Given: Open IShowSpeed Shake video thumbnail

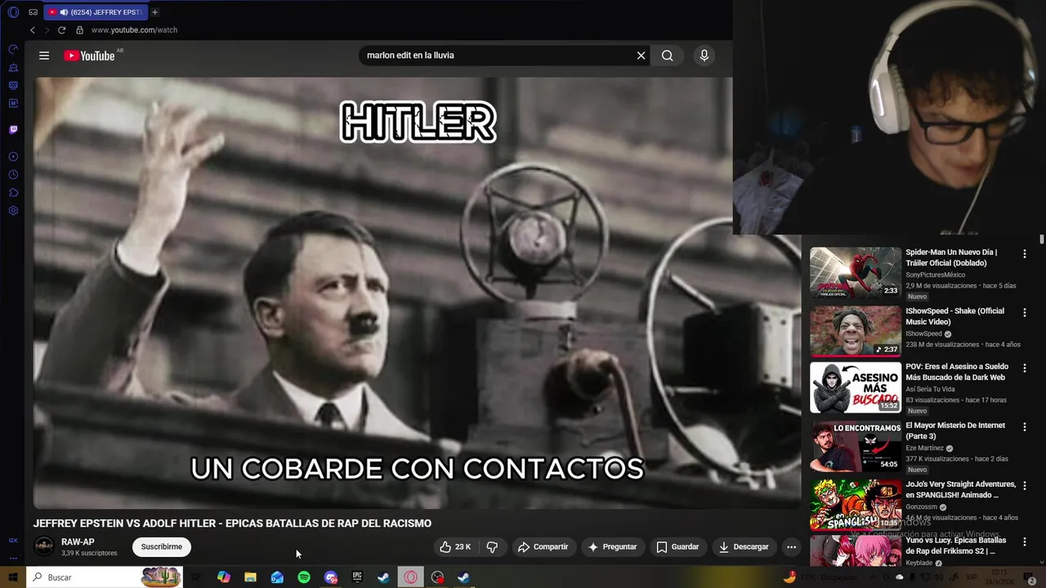Looking at the screenshot, I should (856, 332).
